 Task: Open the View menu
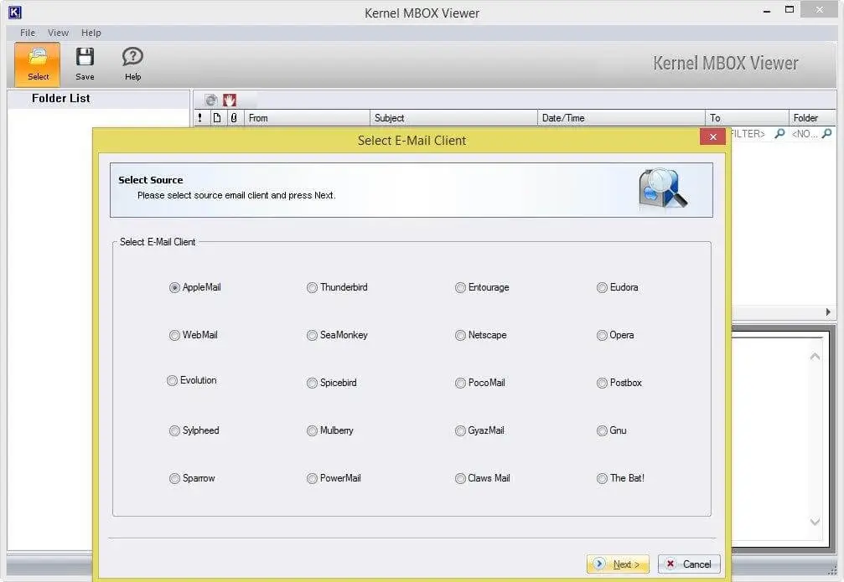(58, 33)
